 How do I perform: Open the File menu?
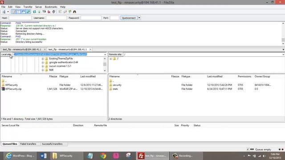pos(3,7)
